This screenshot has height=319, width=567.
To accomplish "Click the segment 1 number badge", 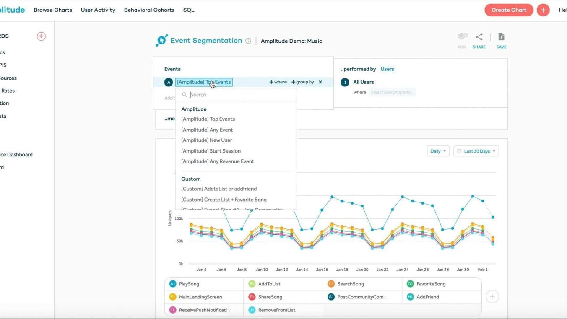I will coord(345,82).
